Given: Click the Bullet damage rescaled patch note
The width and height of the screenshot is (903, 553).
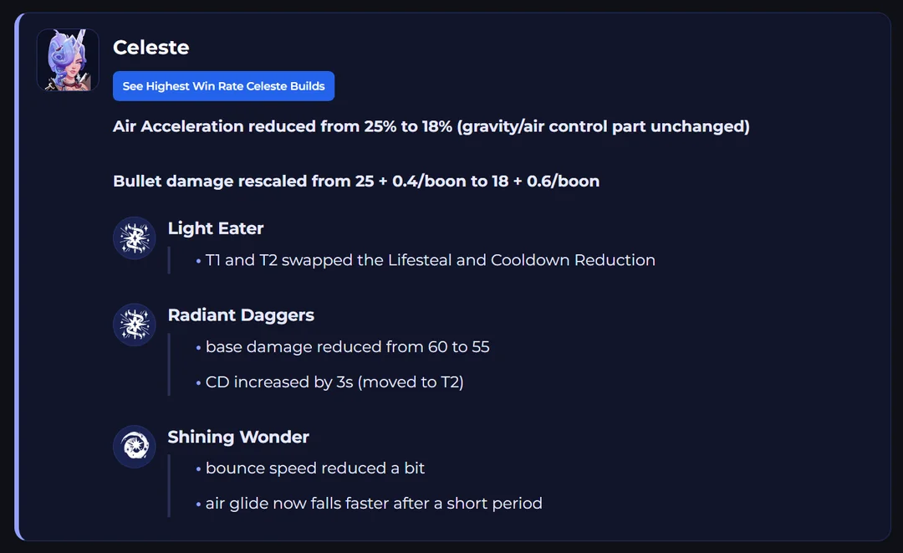Looking at the screenshot, I should 356,181.
